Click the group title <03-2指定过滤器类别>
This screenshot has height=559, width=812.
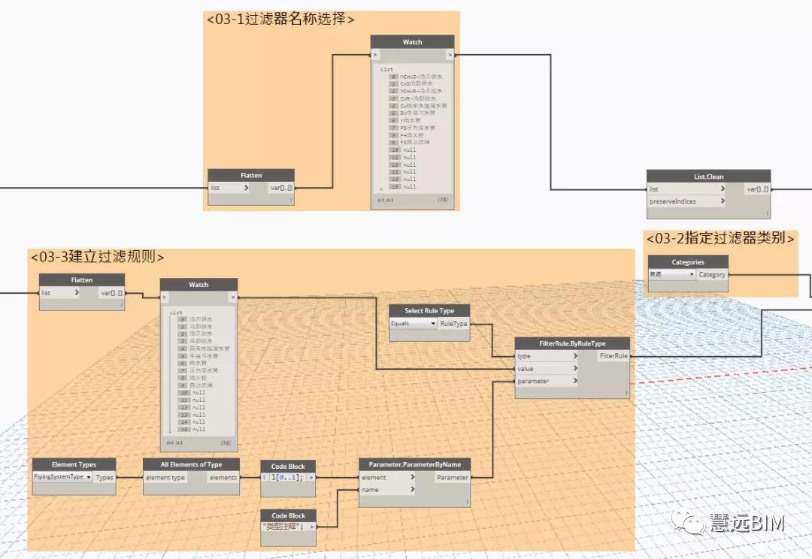[720, 238]
